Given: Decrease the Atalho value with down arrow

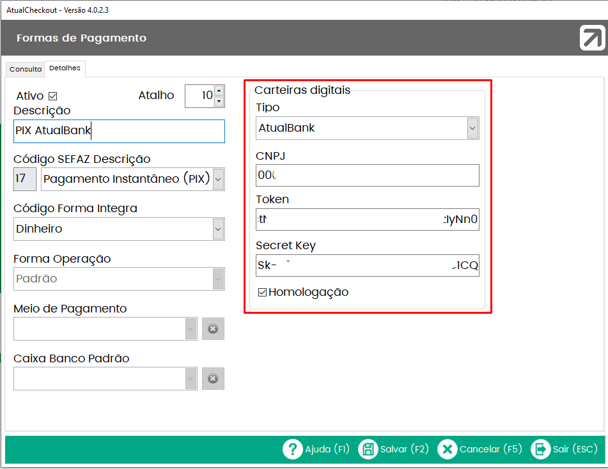Looking at the screenshot, I should [x=219, y=101].
